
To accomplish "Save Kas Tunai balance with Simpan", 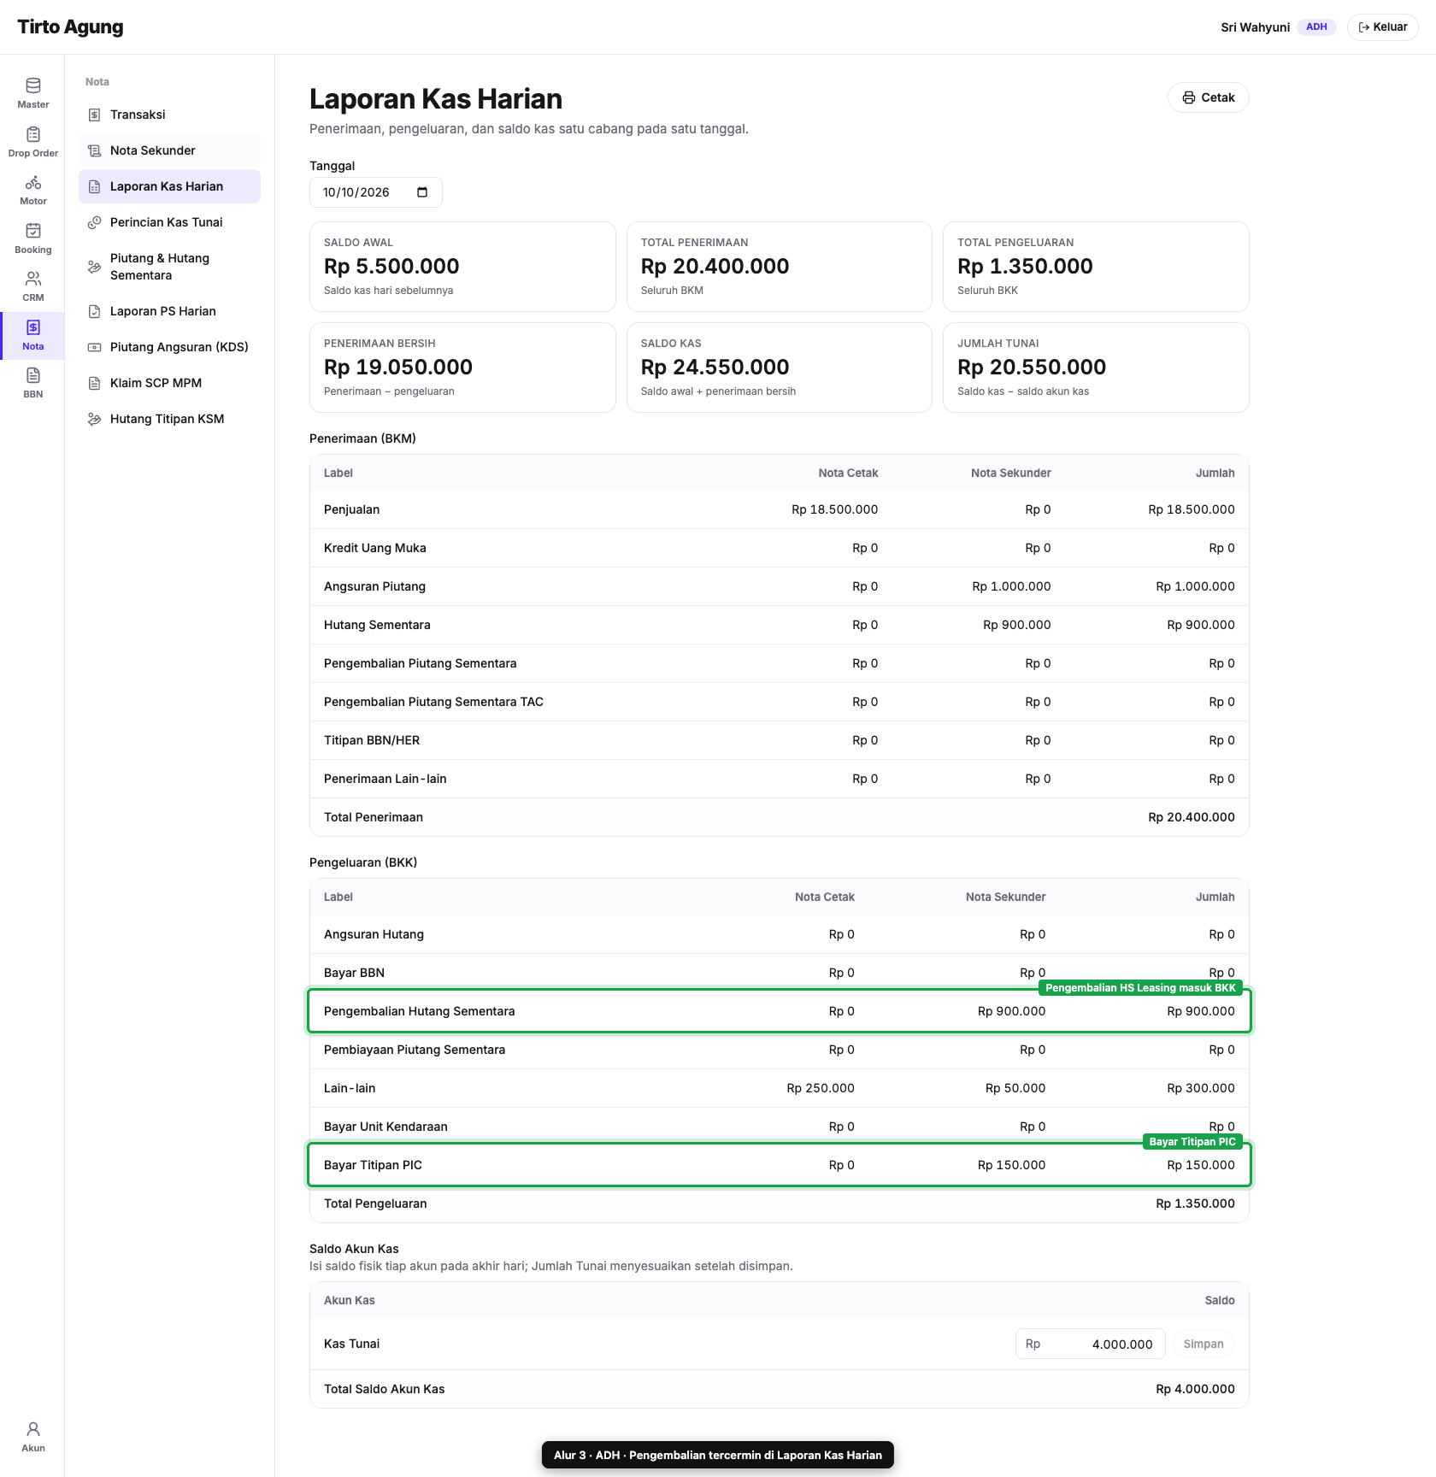I will click(x=1204, y=1344).
